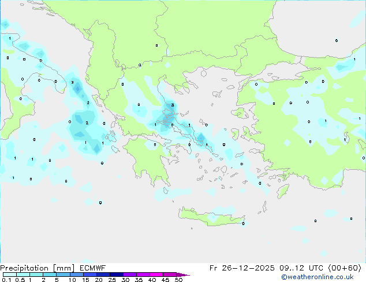Click the "45" legend scale label
The image size is (366, 282).
(x=166, y=280)
